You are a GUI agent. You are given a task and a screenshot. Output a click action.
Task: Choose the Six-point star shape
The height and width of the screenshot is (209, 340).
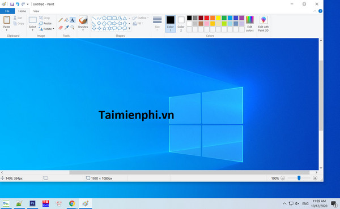click(109, 28)
